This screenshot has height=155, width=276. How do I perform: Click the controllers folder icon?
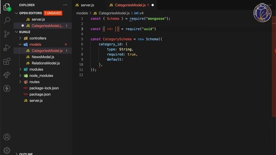pos(26,38)
